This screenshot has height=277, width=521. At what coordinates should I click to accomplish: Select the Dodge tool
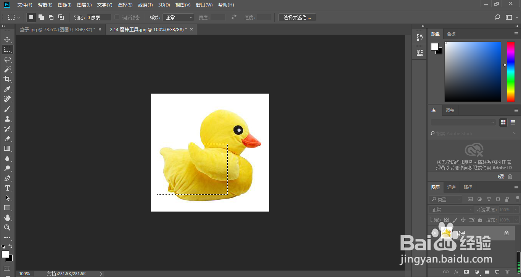7,168
